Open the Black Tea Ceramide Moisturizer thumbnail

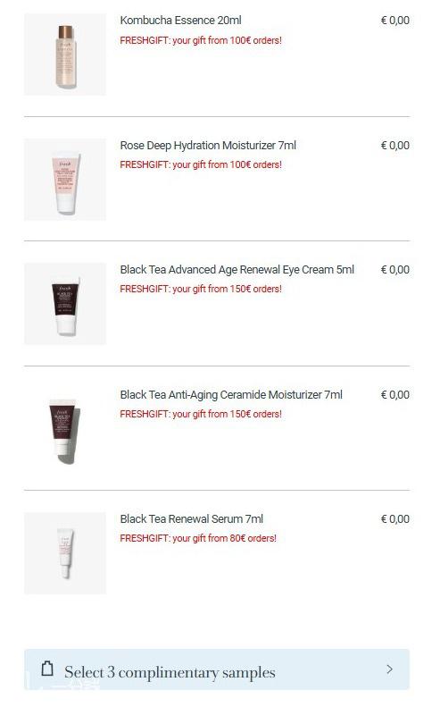click(x=65, y=429)
